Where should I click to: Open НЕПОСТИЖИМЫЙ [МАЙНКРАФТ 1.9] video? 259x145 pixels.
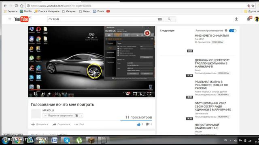pyautogui.click(x=207, y=126)
